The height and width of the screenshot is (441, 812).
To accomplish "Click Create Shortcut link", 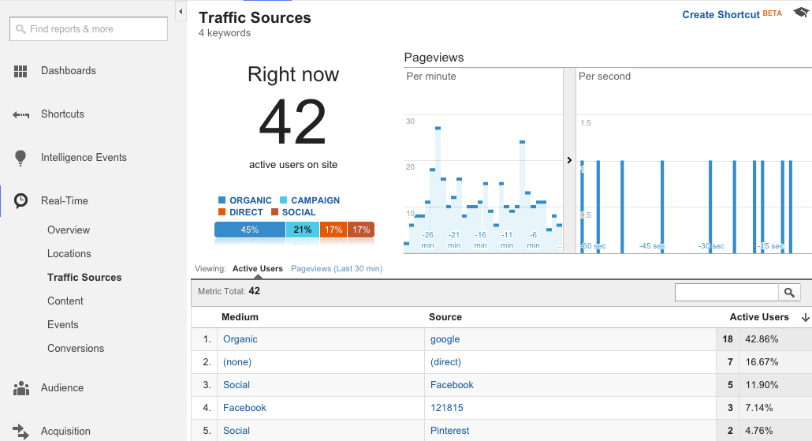I will (721, 14).
